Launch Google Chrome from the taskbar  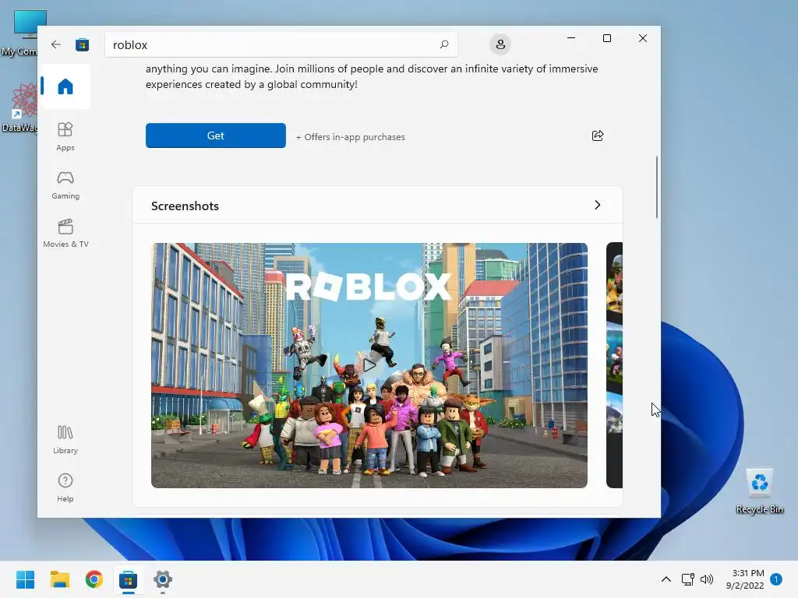click(94, 579)
